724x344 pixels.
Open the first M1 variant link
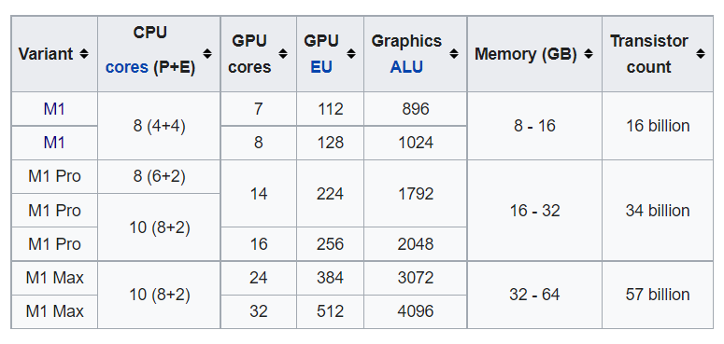click(x=54, y=109)
